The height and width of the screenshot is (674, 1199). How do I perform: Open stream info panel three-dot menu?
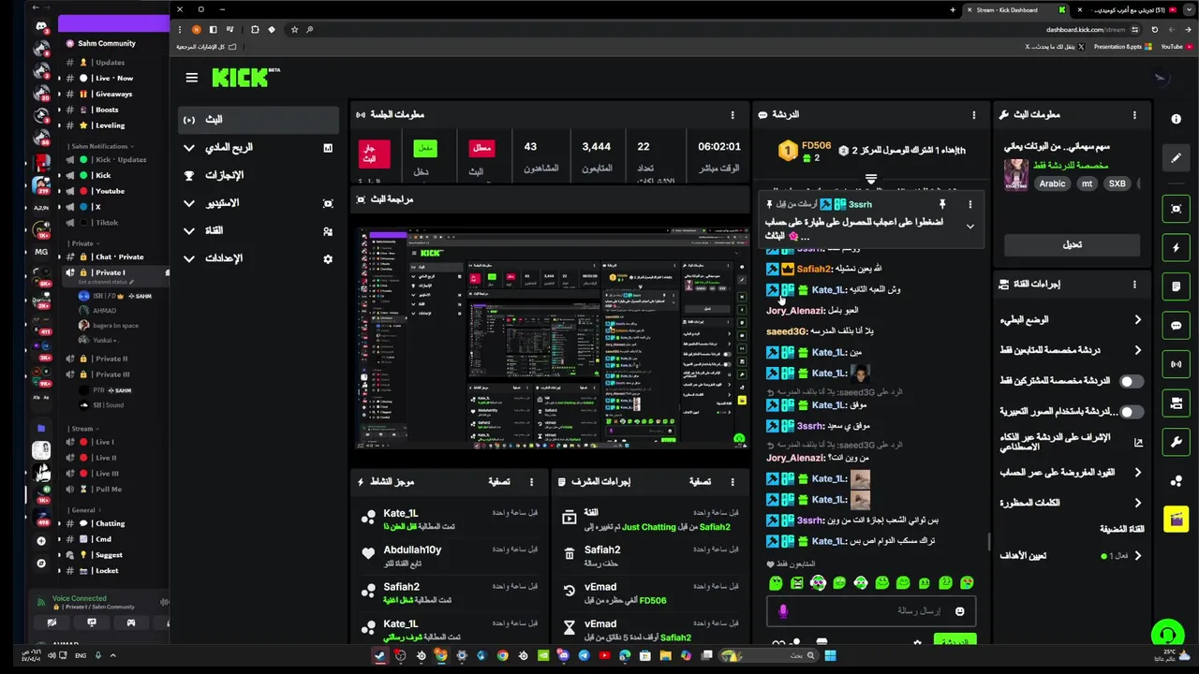1134,114
